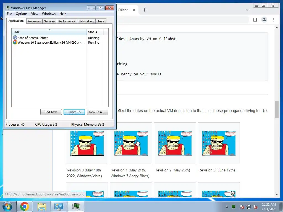Open the Windows Start orb
283x212 pixels.
(7, 206)
